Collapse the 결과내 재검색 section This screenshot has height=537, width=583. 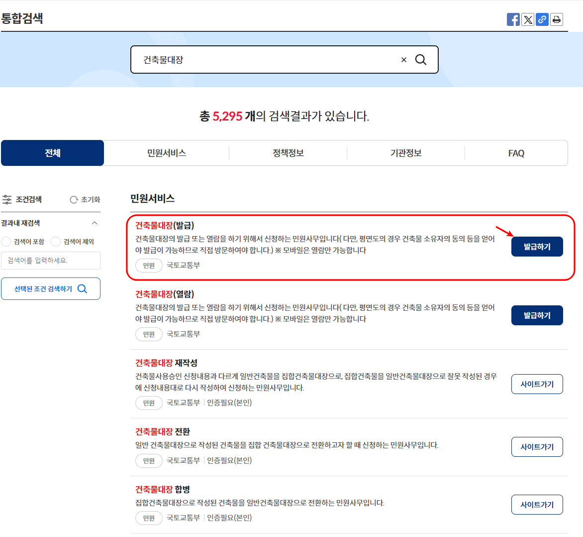click(x=95, y=223)
